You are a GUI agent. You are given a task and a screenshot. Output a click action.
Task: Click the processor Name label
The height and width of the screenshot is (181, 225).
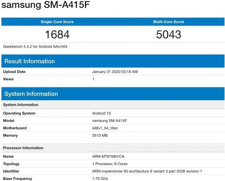point(8,156)
